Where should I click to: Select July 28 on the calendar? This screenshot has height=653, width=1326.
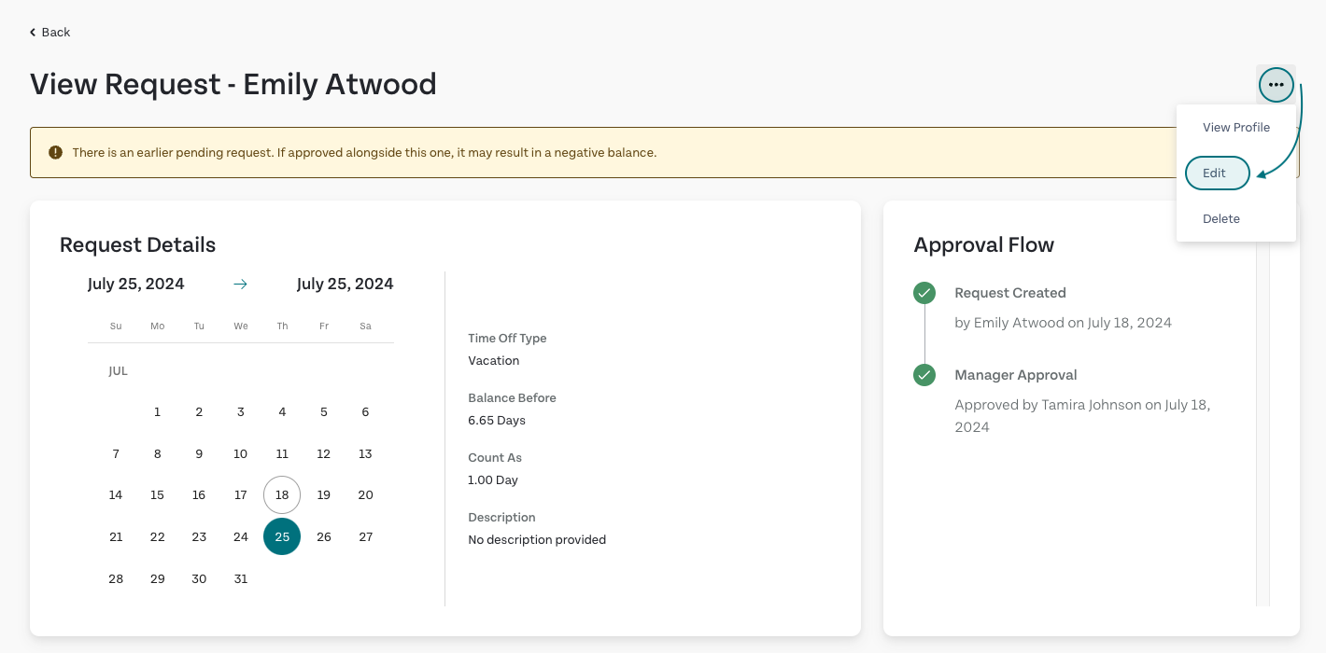pos(116,578)
